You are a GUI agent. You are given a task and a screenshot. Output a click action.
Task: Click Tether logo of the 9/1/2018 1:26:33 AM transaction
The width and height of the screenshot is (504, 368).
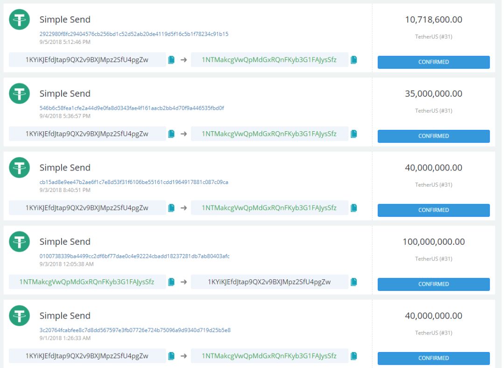(x=19, y=316)
